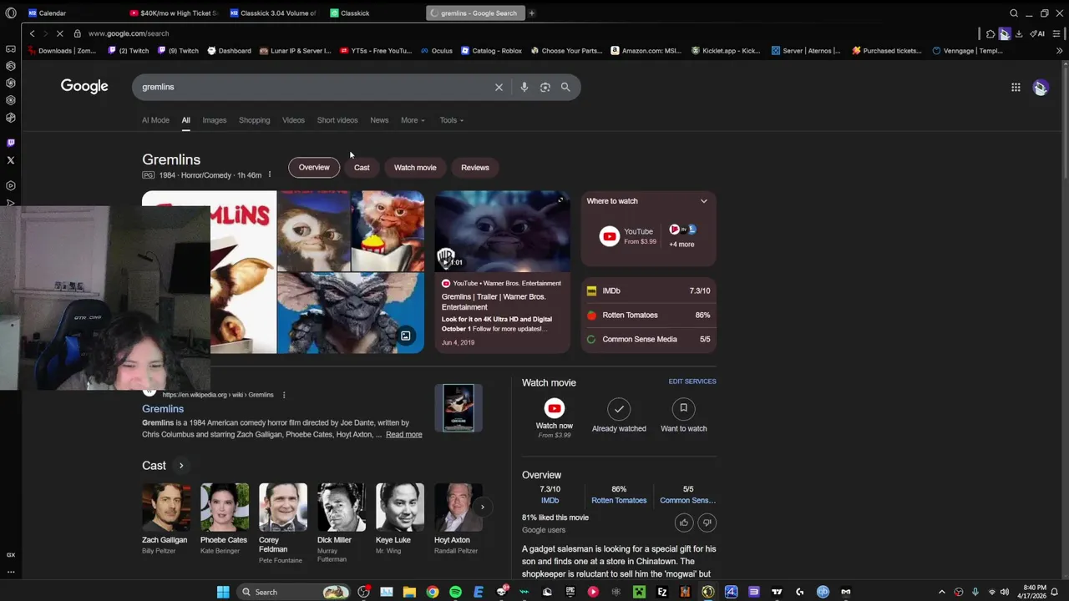Image resolution: width=1069 pixels, height=601 pixels.
Task: Stop loading the page
Action: point(59,33)
